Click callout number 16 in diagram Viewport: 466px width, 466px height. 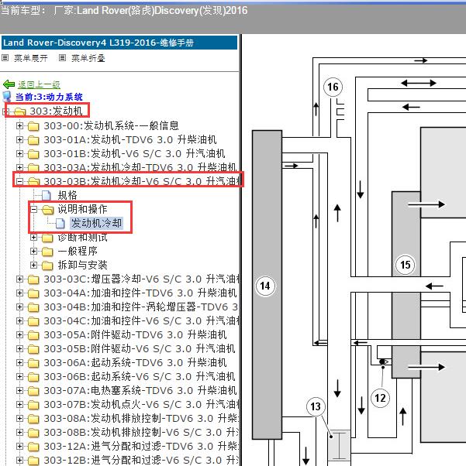click(x=333, y=87)
